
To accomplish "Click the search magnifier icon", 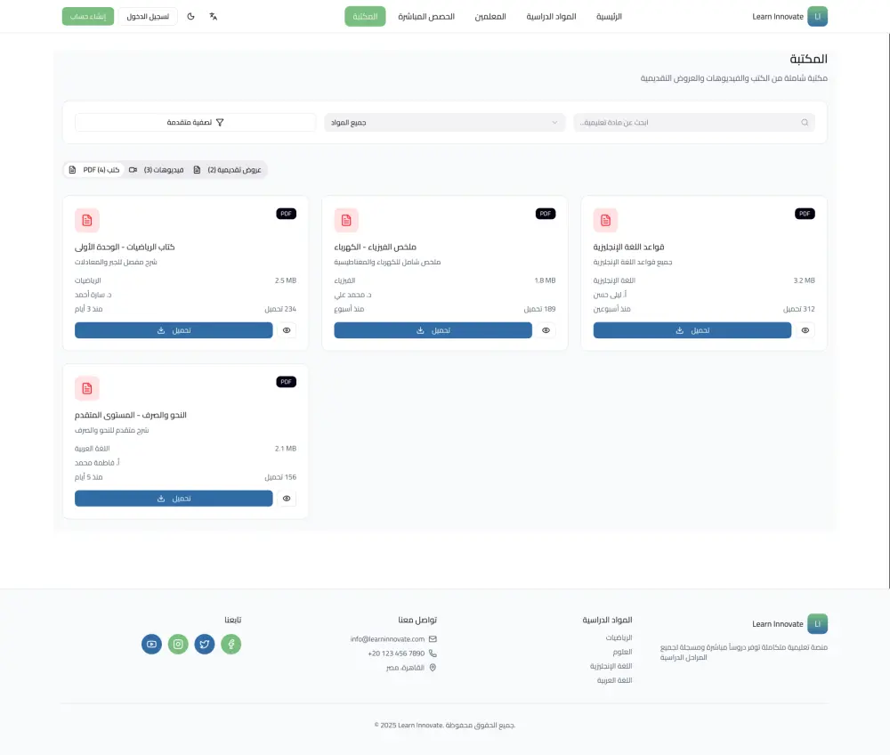I will (x=805, y=122).
